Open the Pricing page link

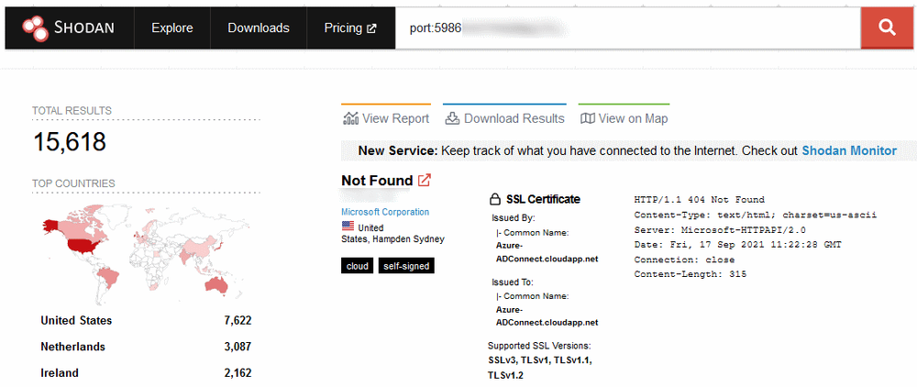[x=349, y=28]
